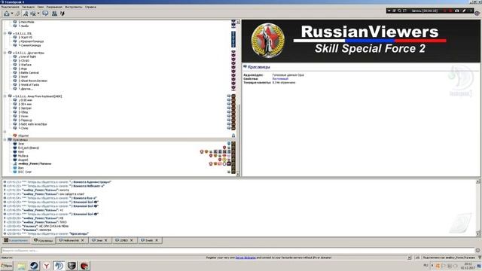The height and width of the screenshot is (271, 482).
Task: Click the Connect to server toolbar icon
Action: 7,14
